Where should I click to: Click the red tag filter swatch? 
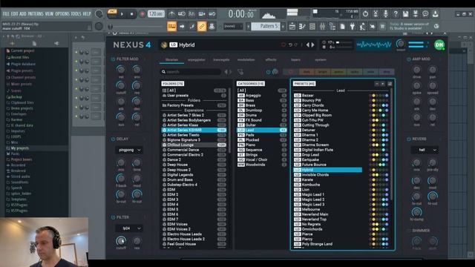coord(291,72)
